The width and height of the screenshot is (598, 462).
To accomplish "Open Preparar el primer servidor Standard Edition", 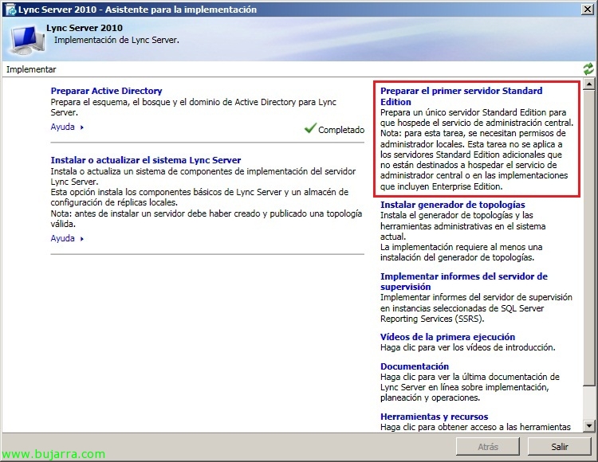I will click(x=461, y=96).
